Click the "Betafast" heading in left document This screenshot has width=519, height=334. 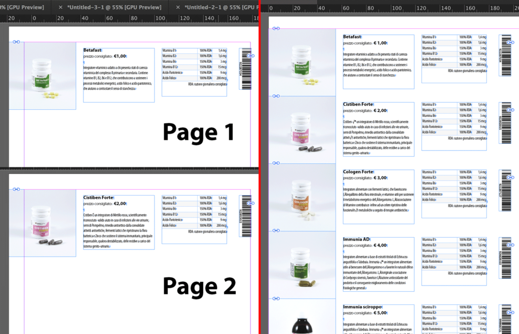pos(92,50)
